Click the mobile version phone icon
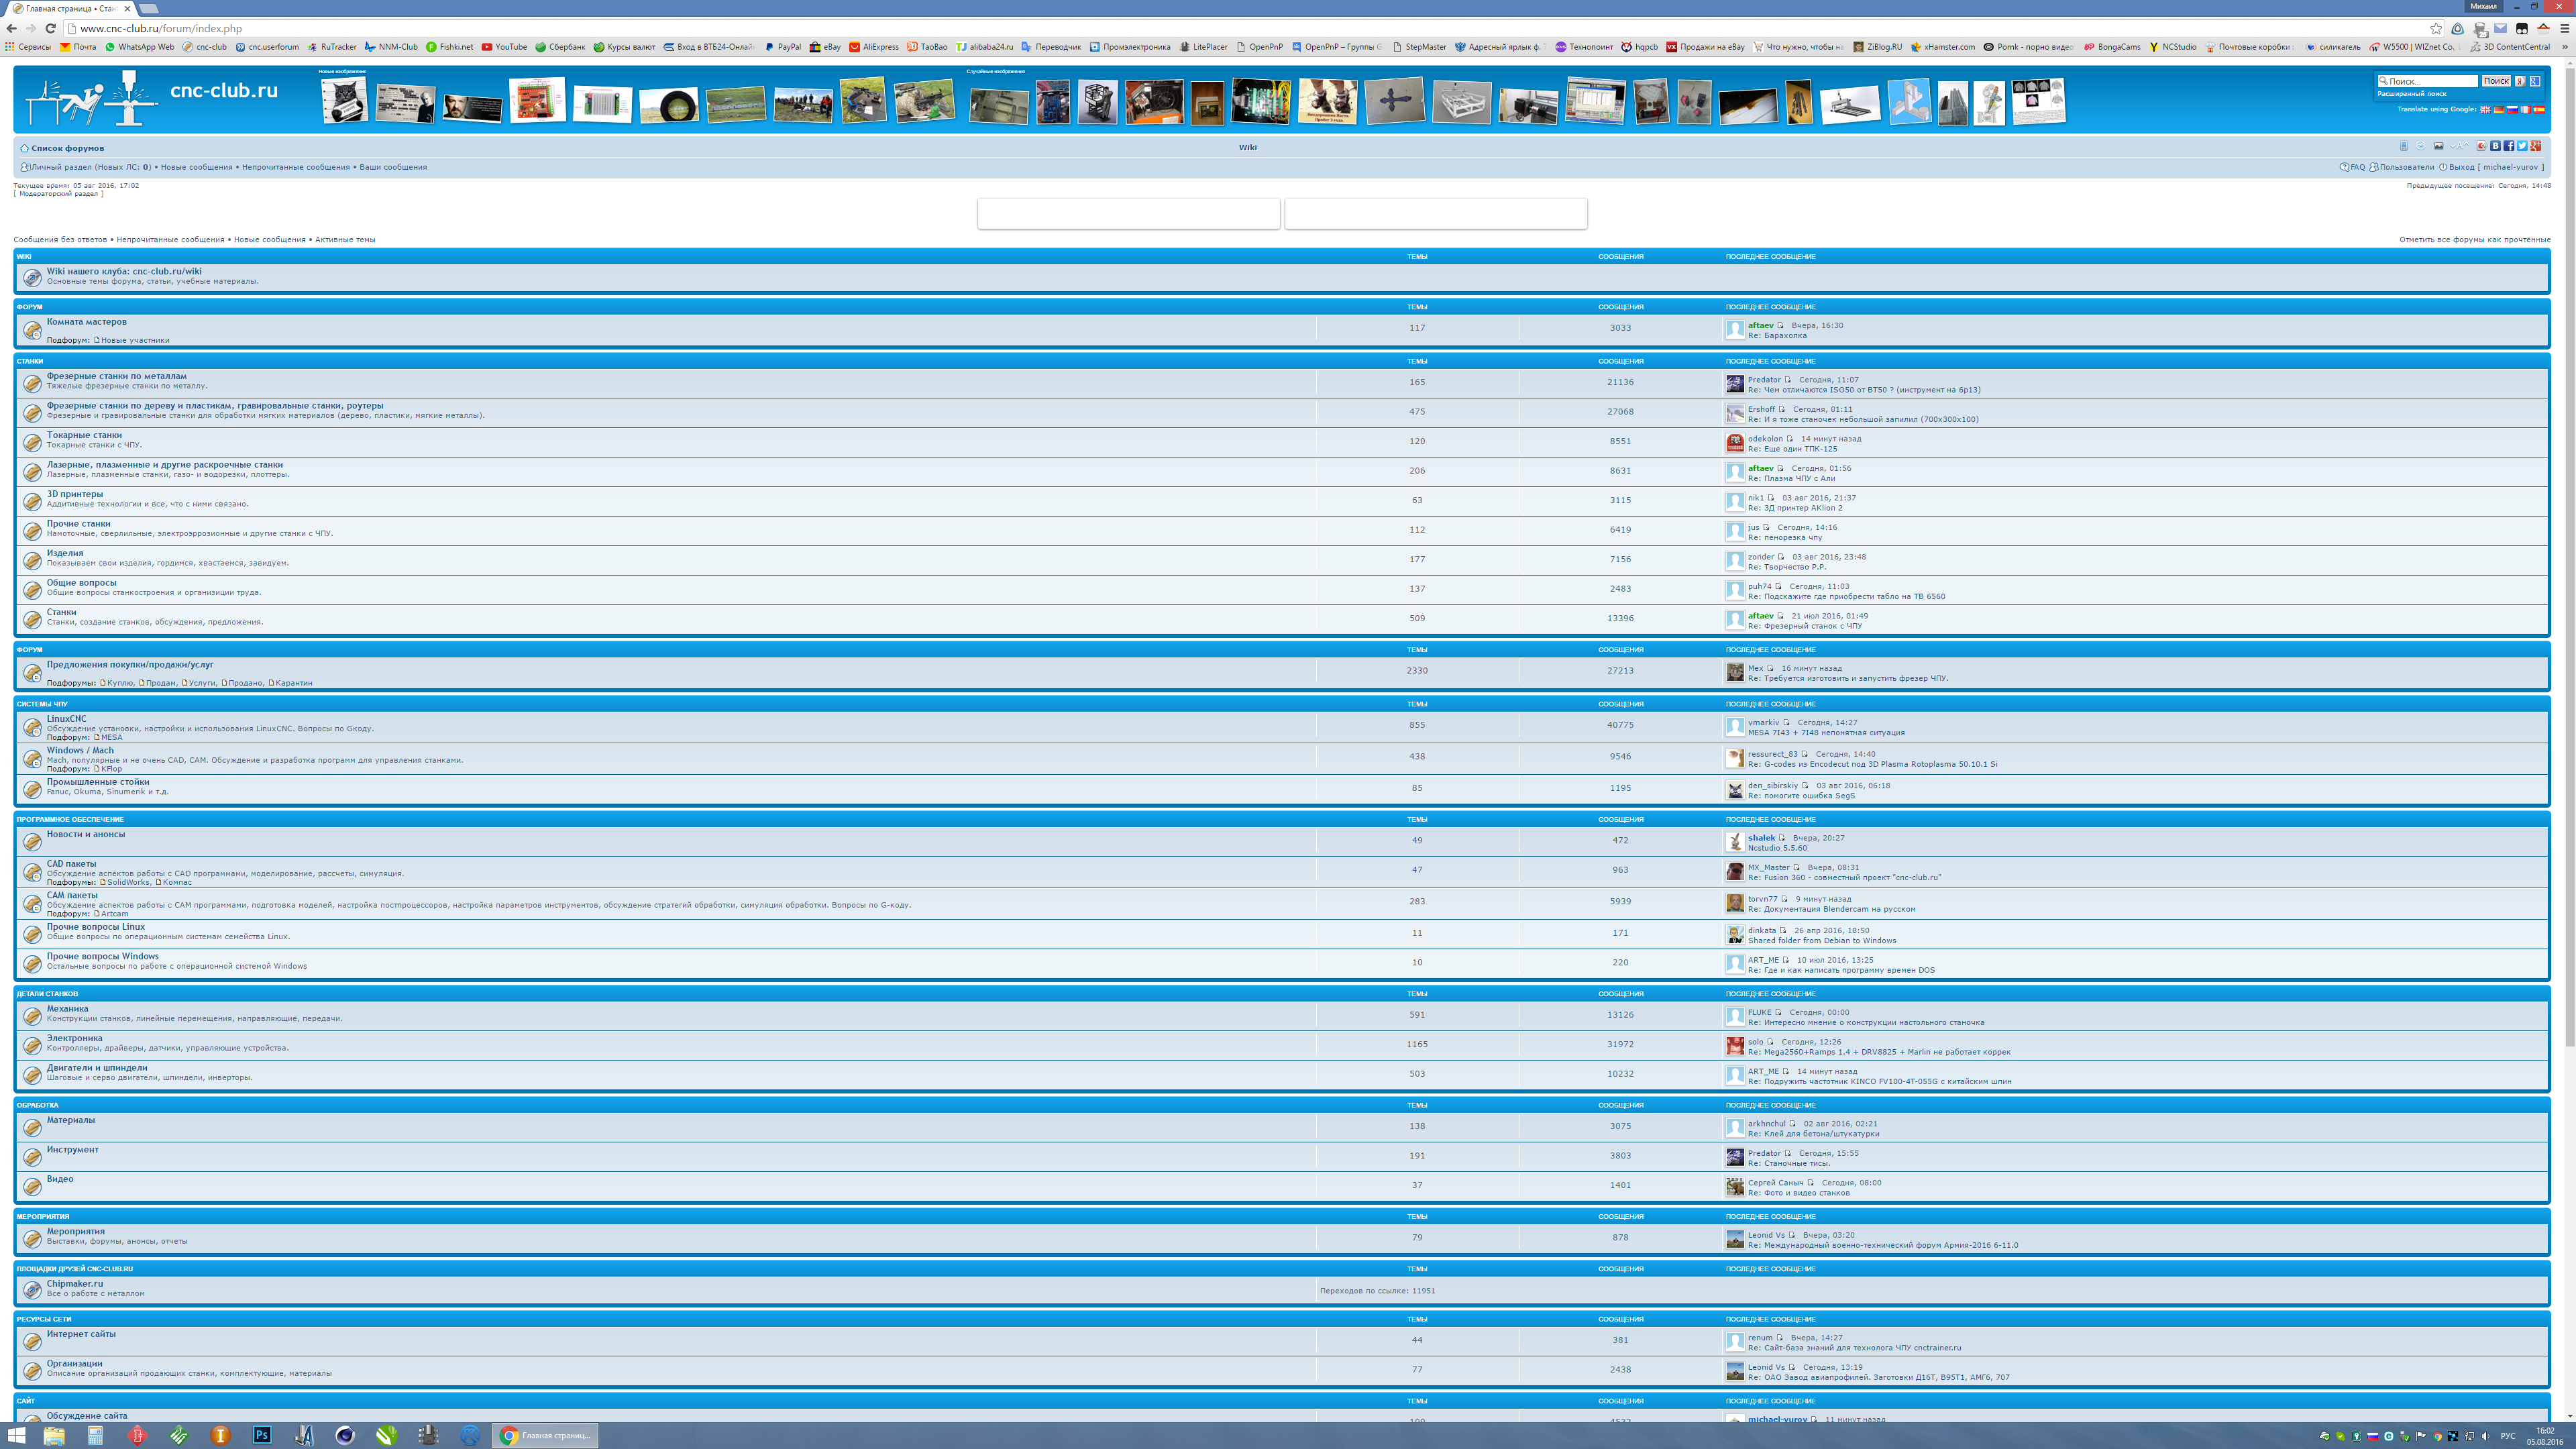This screenshot has height=1449, width=2576. [2404, 146]
